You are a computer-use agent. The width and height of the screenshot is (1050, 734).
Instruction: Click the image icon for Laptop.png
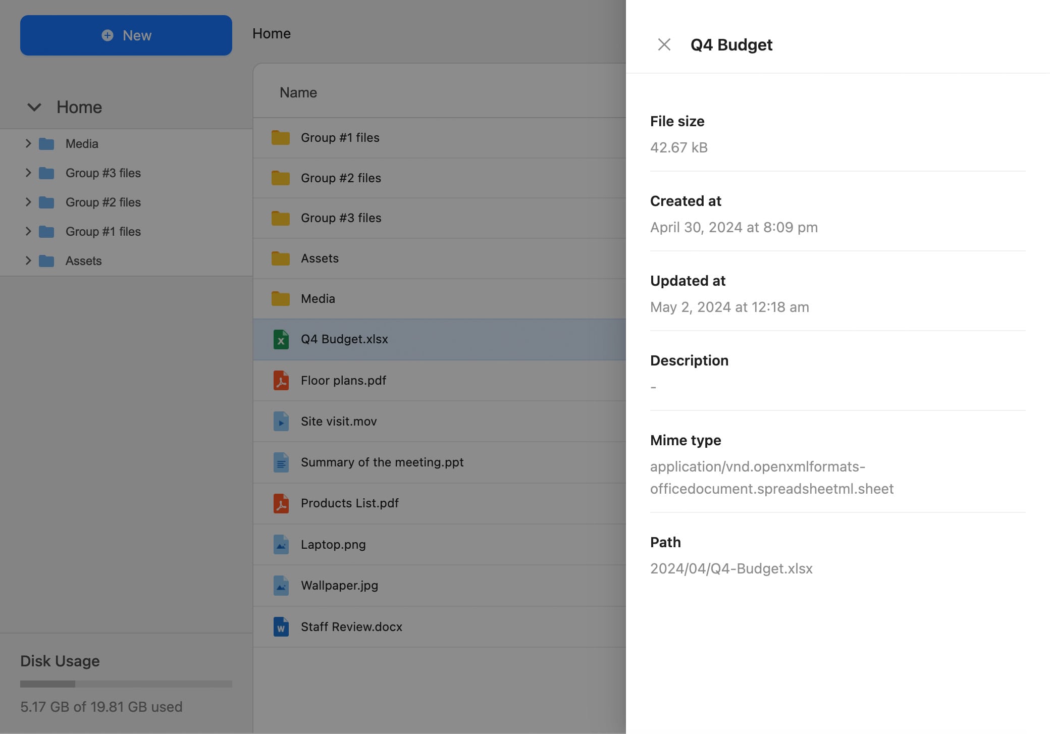pos(281,545)
